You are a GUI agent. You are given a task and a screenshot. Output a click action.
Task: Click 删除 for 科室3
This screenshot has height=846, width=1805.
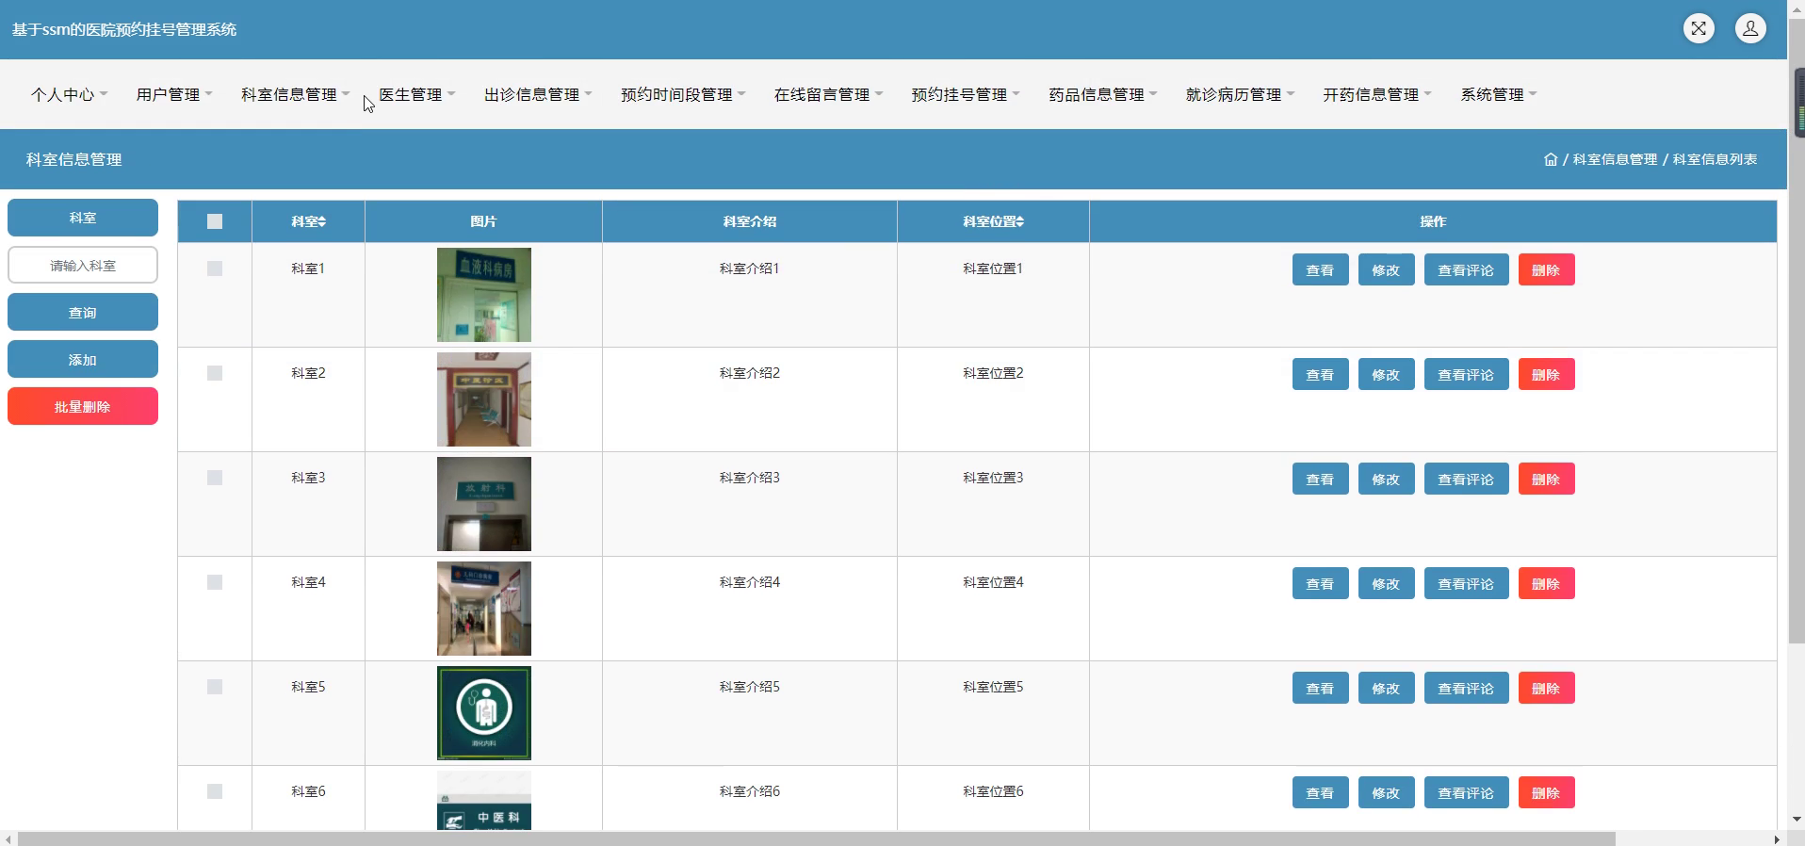click(1546, 479)
